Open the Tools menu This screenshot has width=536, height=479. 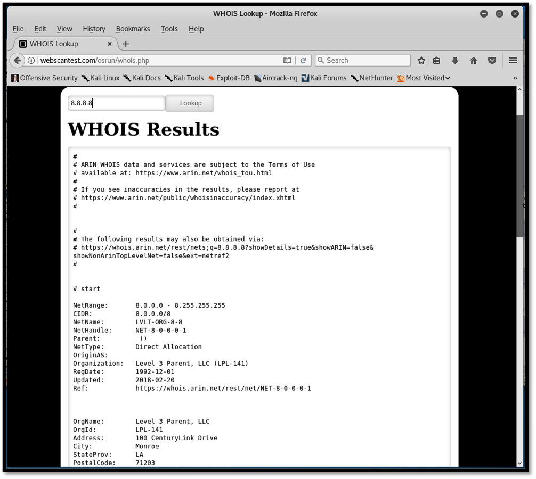click(x=169, y=29)
